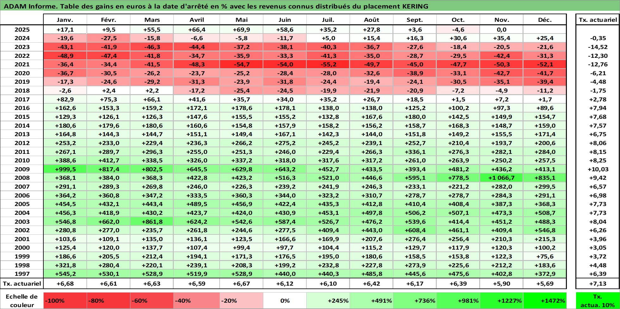Click the Nov. column header
The height and width of the screenshot is (309, 620).
pos(502,20)
